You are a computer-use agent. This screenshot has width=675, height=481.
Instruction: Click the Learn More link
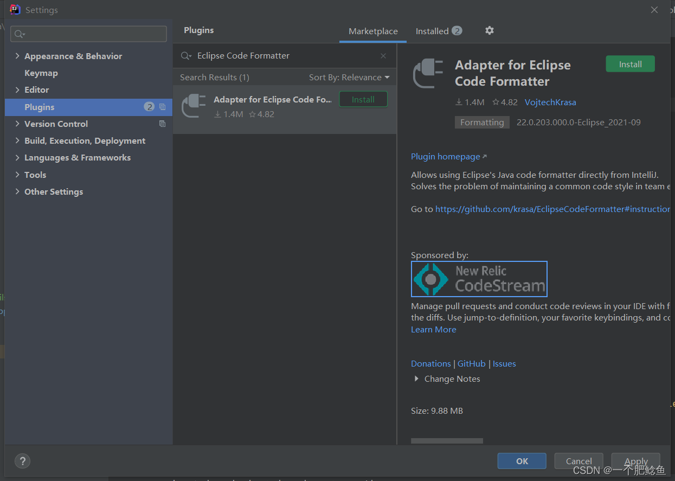coord(434,329)
